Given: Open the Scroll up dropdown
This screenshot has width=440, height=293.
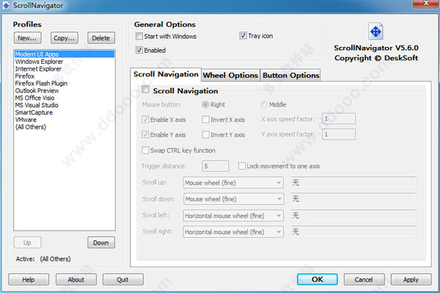Looking at the screenshot, I should (233, 183).
